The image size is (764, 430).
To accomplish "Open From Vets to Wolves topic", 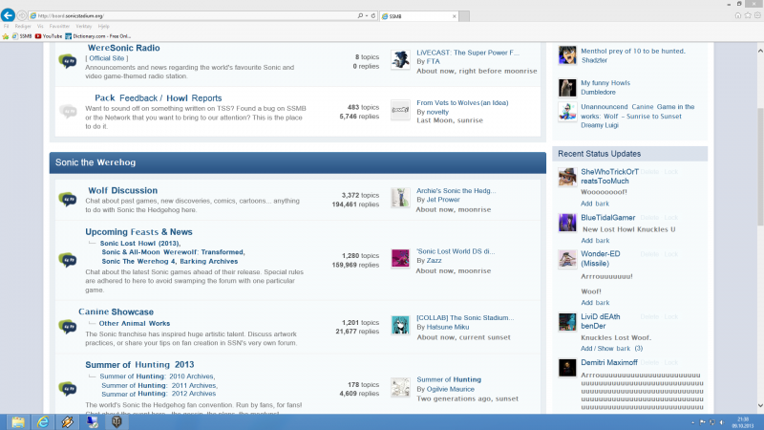I will click(462, 103).
